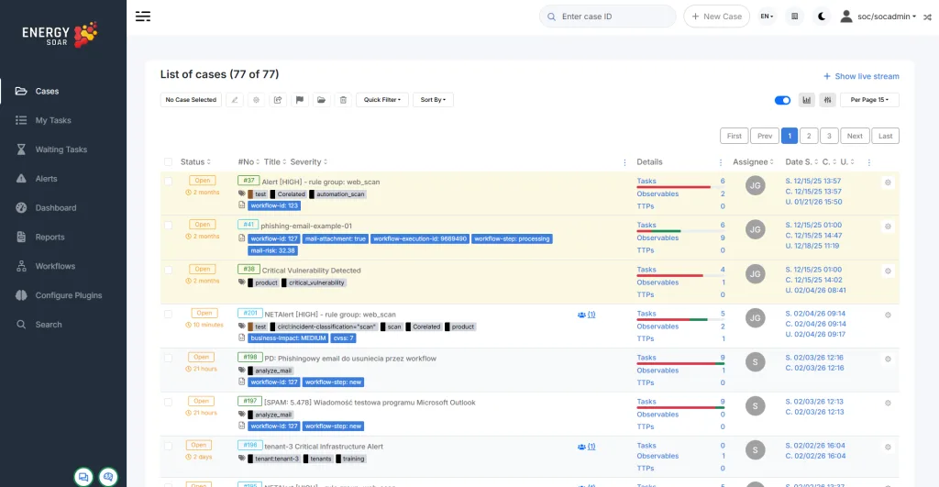This screenshot has height=487, width=939.
Task: Switch to dark mode moon icon
Action: coord(822,17)
